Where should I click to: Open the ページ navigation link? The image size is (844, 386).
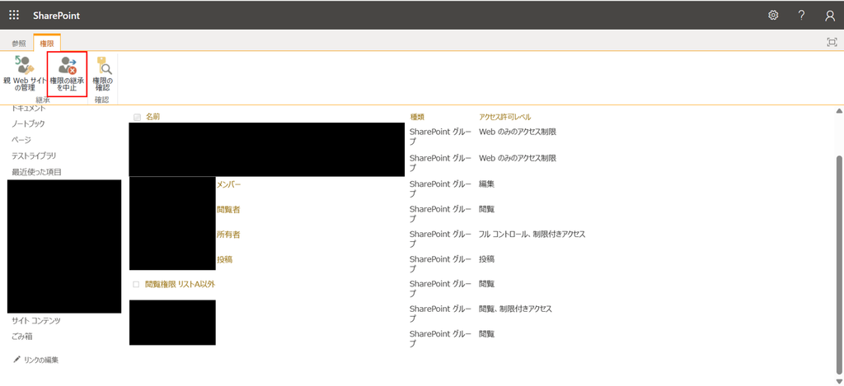tap(21, 140)
